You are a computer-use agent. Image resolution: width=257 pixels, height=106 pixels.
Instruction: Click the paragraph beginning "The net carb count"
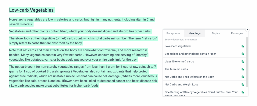(x=83, y=76)
